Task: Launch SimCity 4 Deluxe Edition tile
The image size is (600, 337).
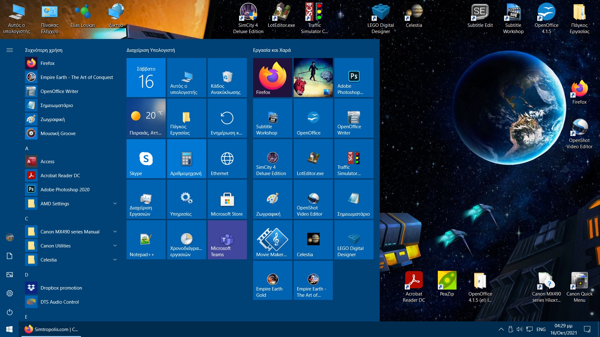Action: tap(272, 159)
